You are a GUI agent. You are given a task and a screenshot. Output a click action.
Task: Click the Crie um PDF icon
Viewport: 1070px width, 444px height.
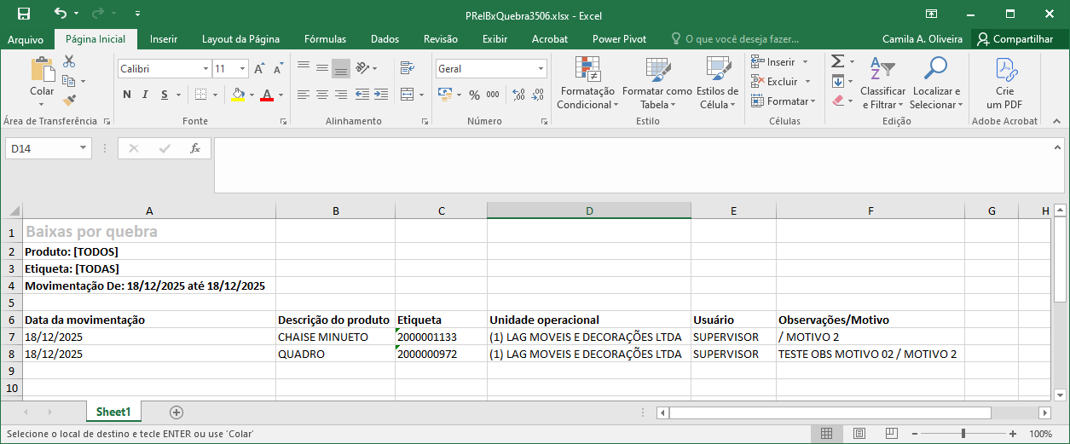click(1004, 84)
